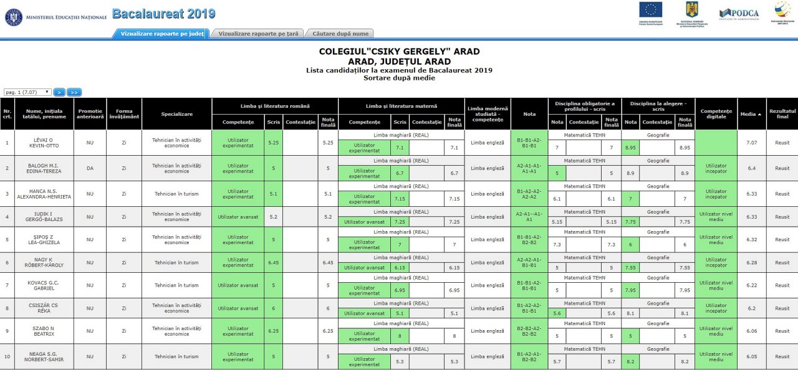Image resolution: width=798 pixels, height=370 pixels.
Task: Click the 'Rezultatul final' column header
Action: 782,114
